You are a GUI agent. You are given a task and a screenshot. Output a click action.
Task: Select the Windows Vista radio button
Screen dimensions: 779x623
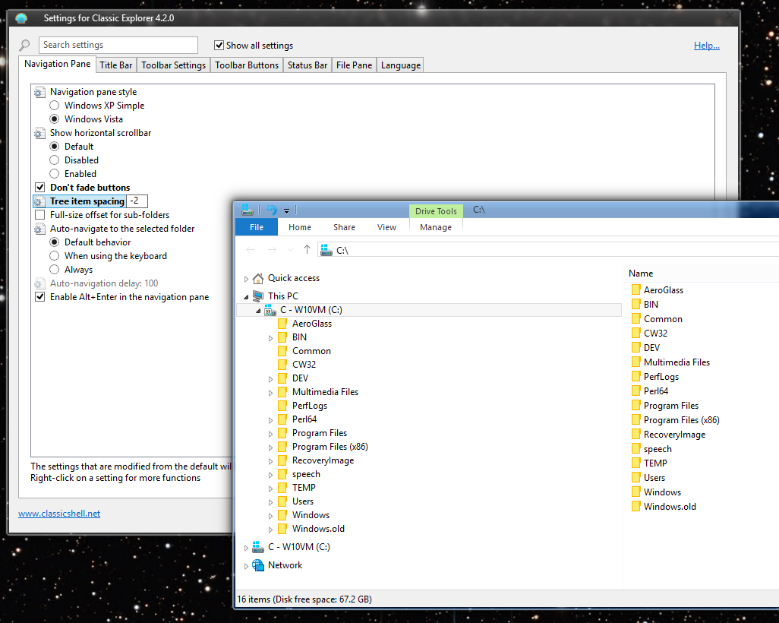tap(55, 119)
